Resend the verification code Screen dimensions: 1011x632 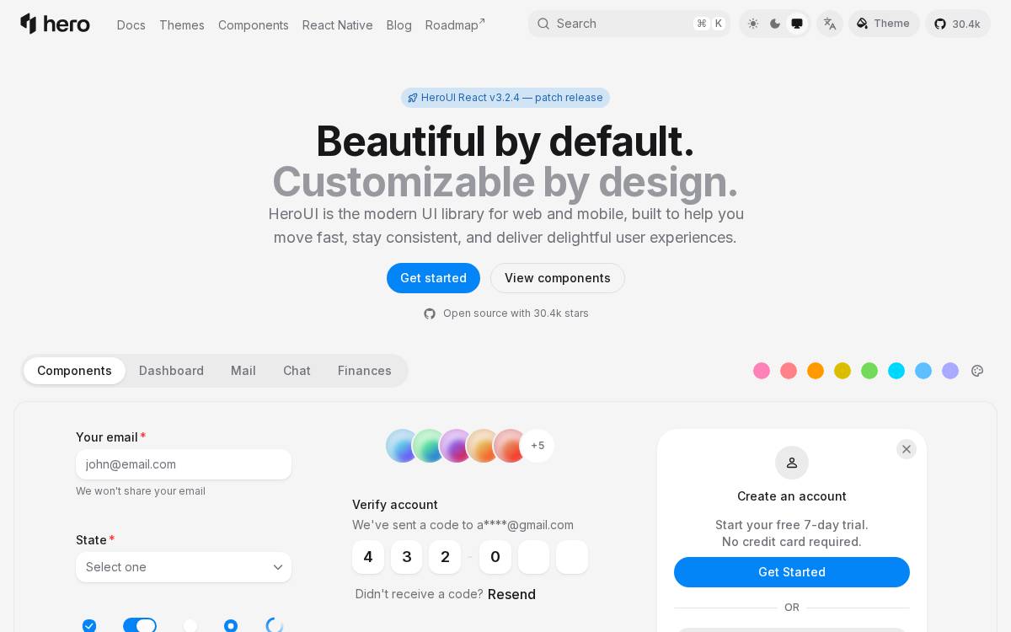[x=511, y=594]
